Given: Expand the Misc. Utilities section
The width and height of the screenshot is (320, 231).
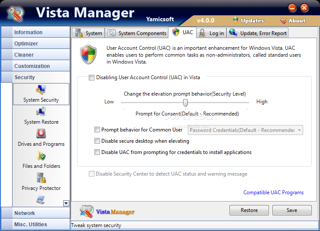Looking at the screenshot, I should pyautogui.click(x=36, y=224).
